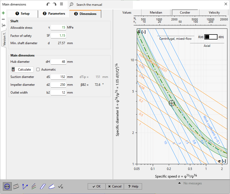The image size is (230, 194).
Task: Click the Centrifugal, mixed-flow chart label
Action: click(x=175, y=39)
